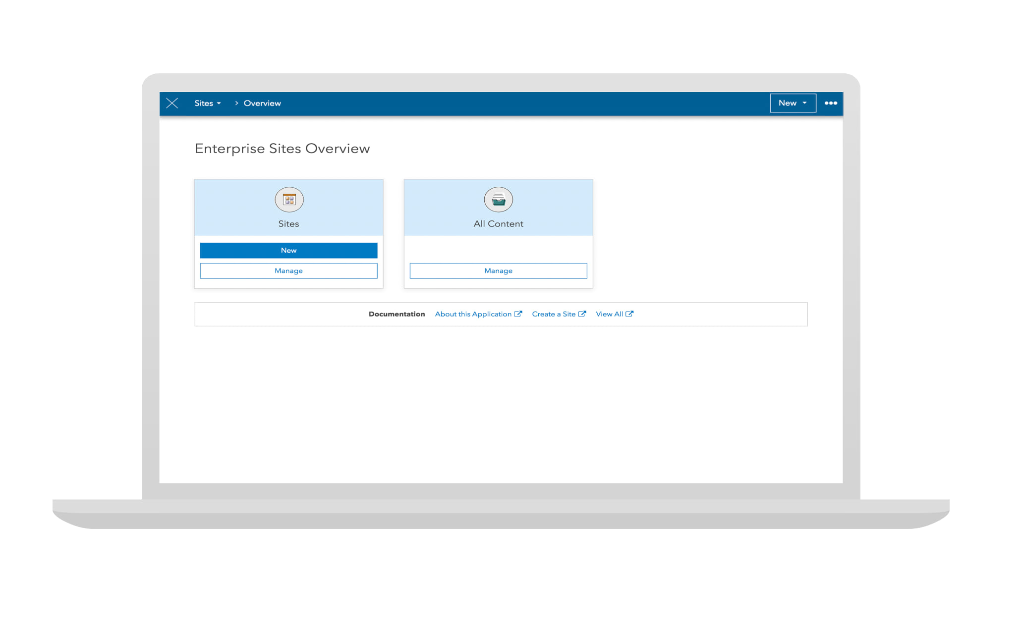
Task: Click the close/X icon in header
Action: click(172, 103)
